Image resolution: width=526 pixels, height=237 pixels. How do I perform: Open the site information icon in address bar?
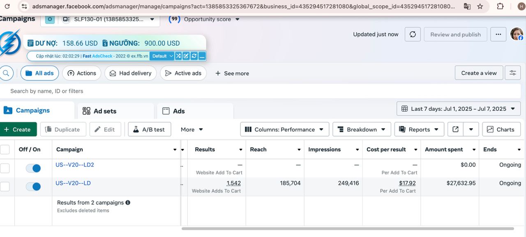(x=24, y=7)
